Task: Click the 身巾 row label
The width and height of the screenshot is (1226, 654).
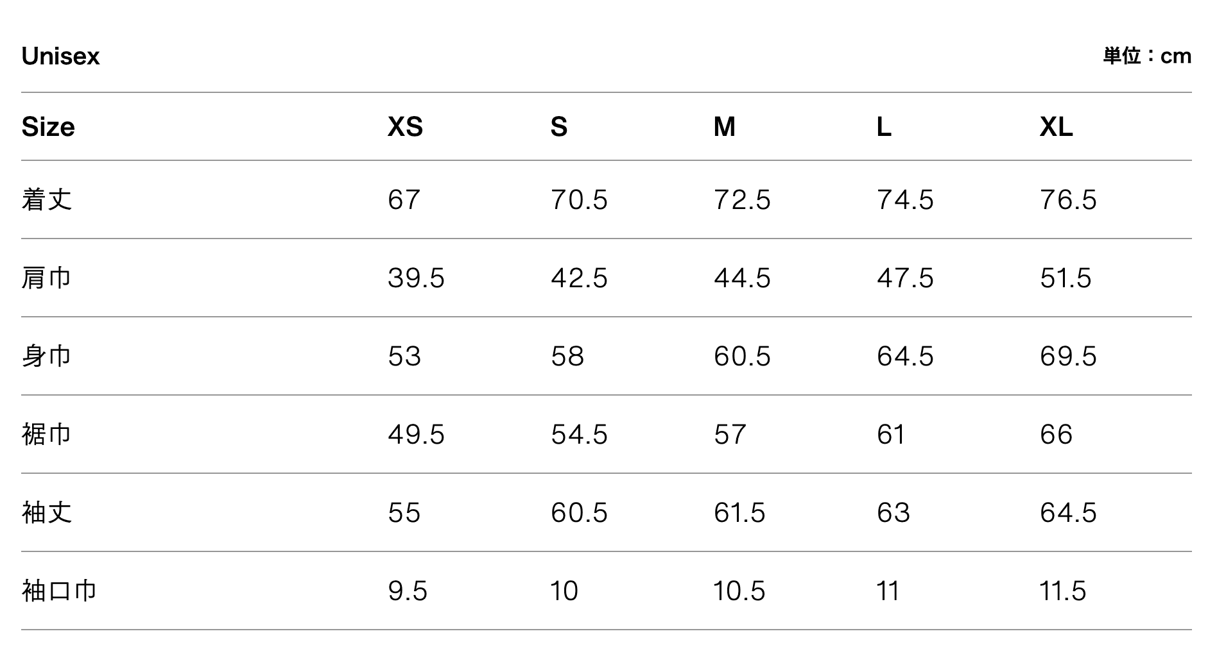Action: click(46, 356)
